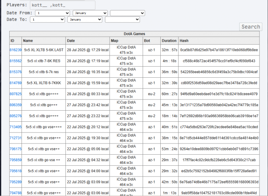Open the Date To month dropdown

point(85,20)
